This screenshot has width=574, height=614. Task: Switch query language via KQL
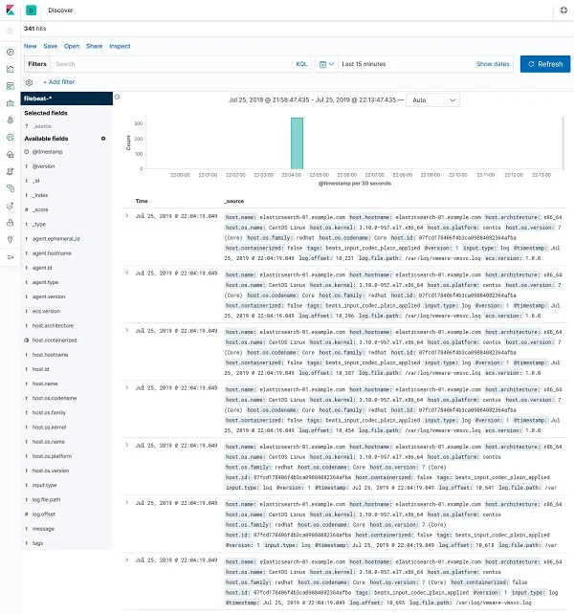click(301, 64)
